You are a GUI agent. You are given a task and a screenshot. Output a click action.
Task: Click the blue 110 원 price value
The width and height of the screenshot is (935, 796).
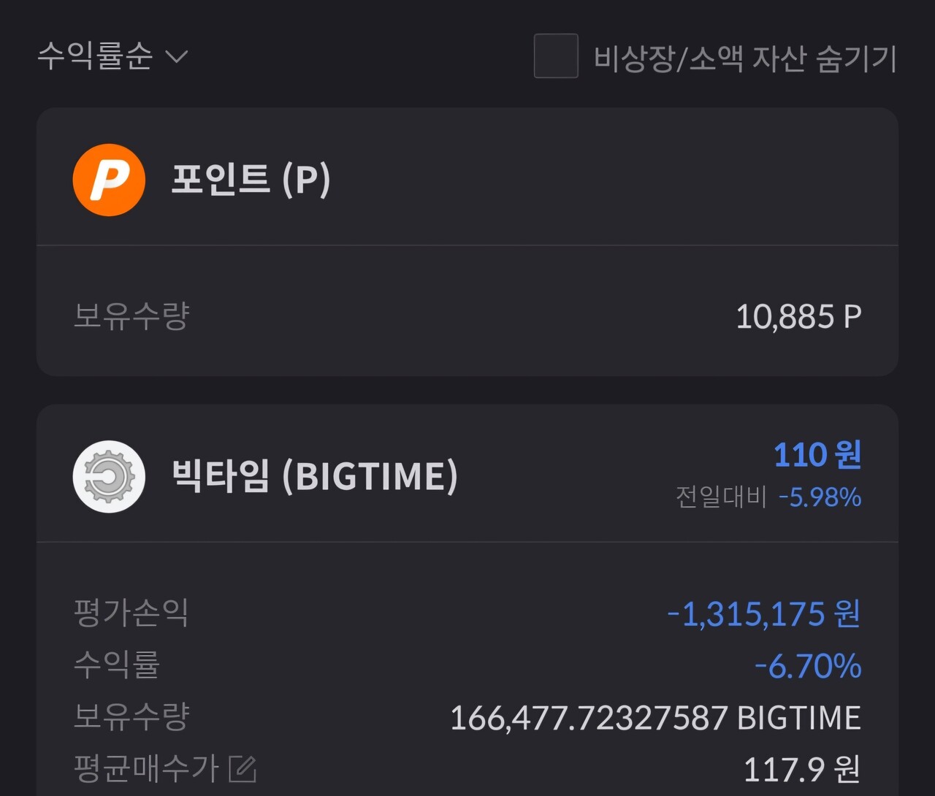pyautogui.click(x=817, y=454)
